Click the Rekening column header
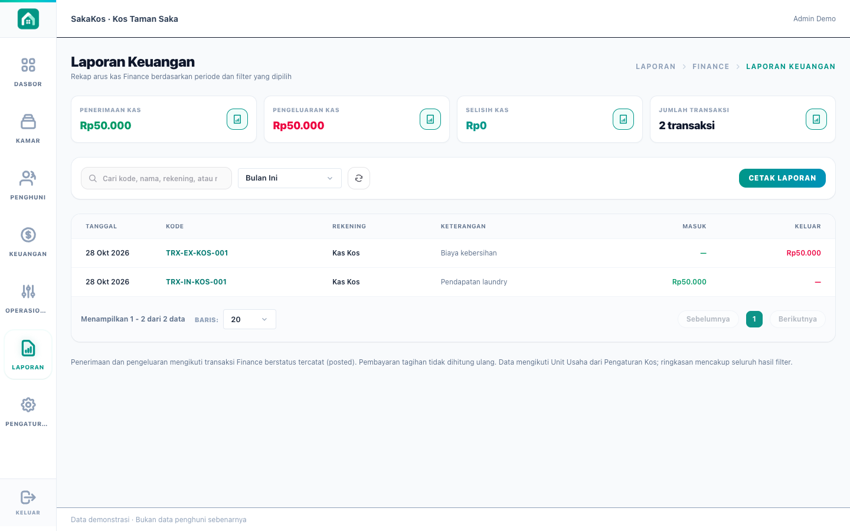The image size is (850, 531). [x=349, y=227]
